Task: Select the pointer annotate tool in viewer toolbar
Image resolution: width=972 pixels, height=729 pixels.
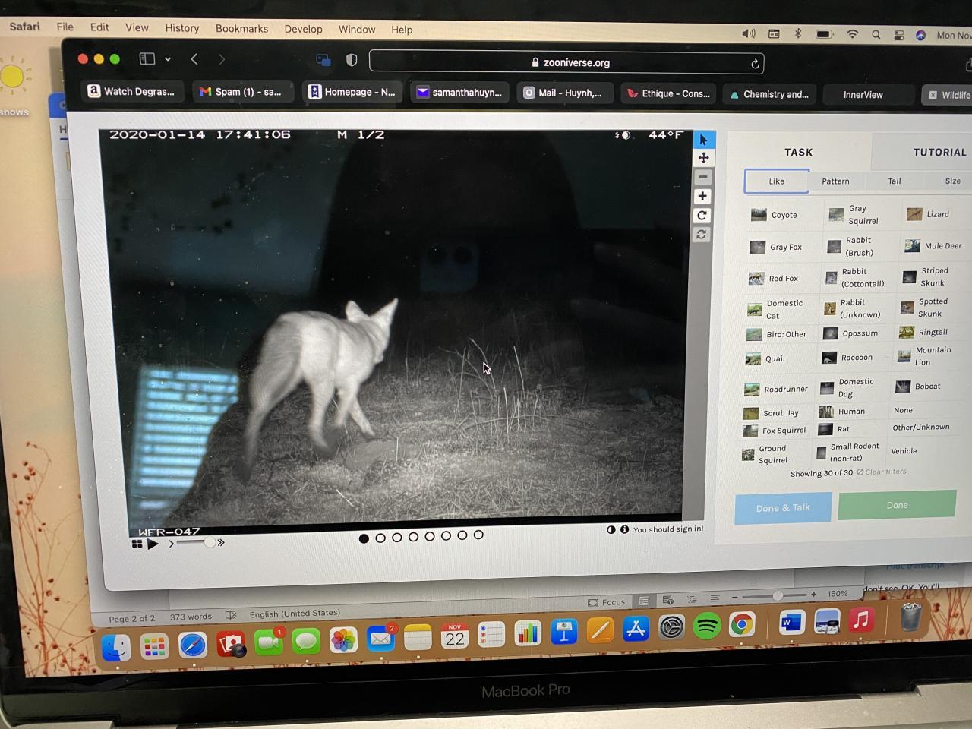Action: click(x=703, y=140)
